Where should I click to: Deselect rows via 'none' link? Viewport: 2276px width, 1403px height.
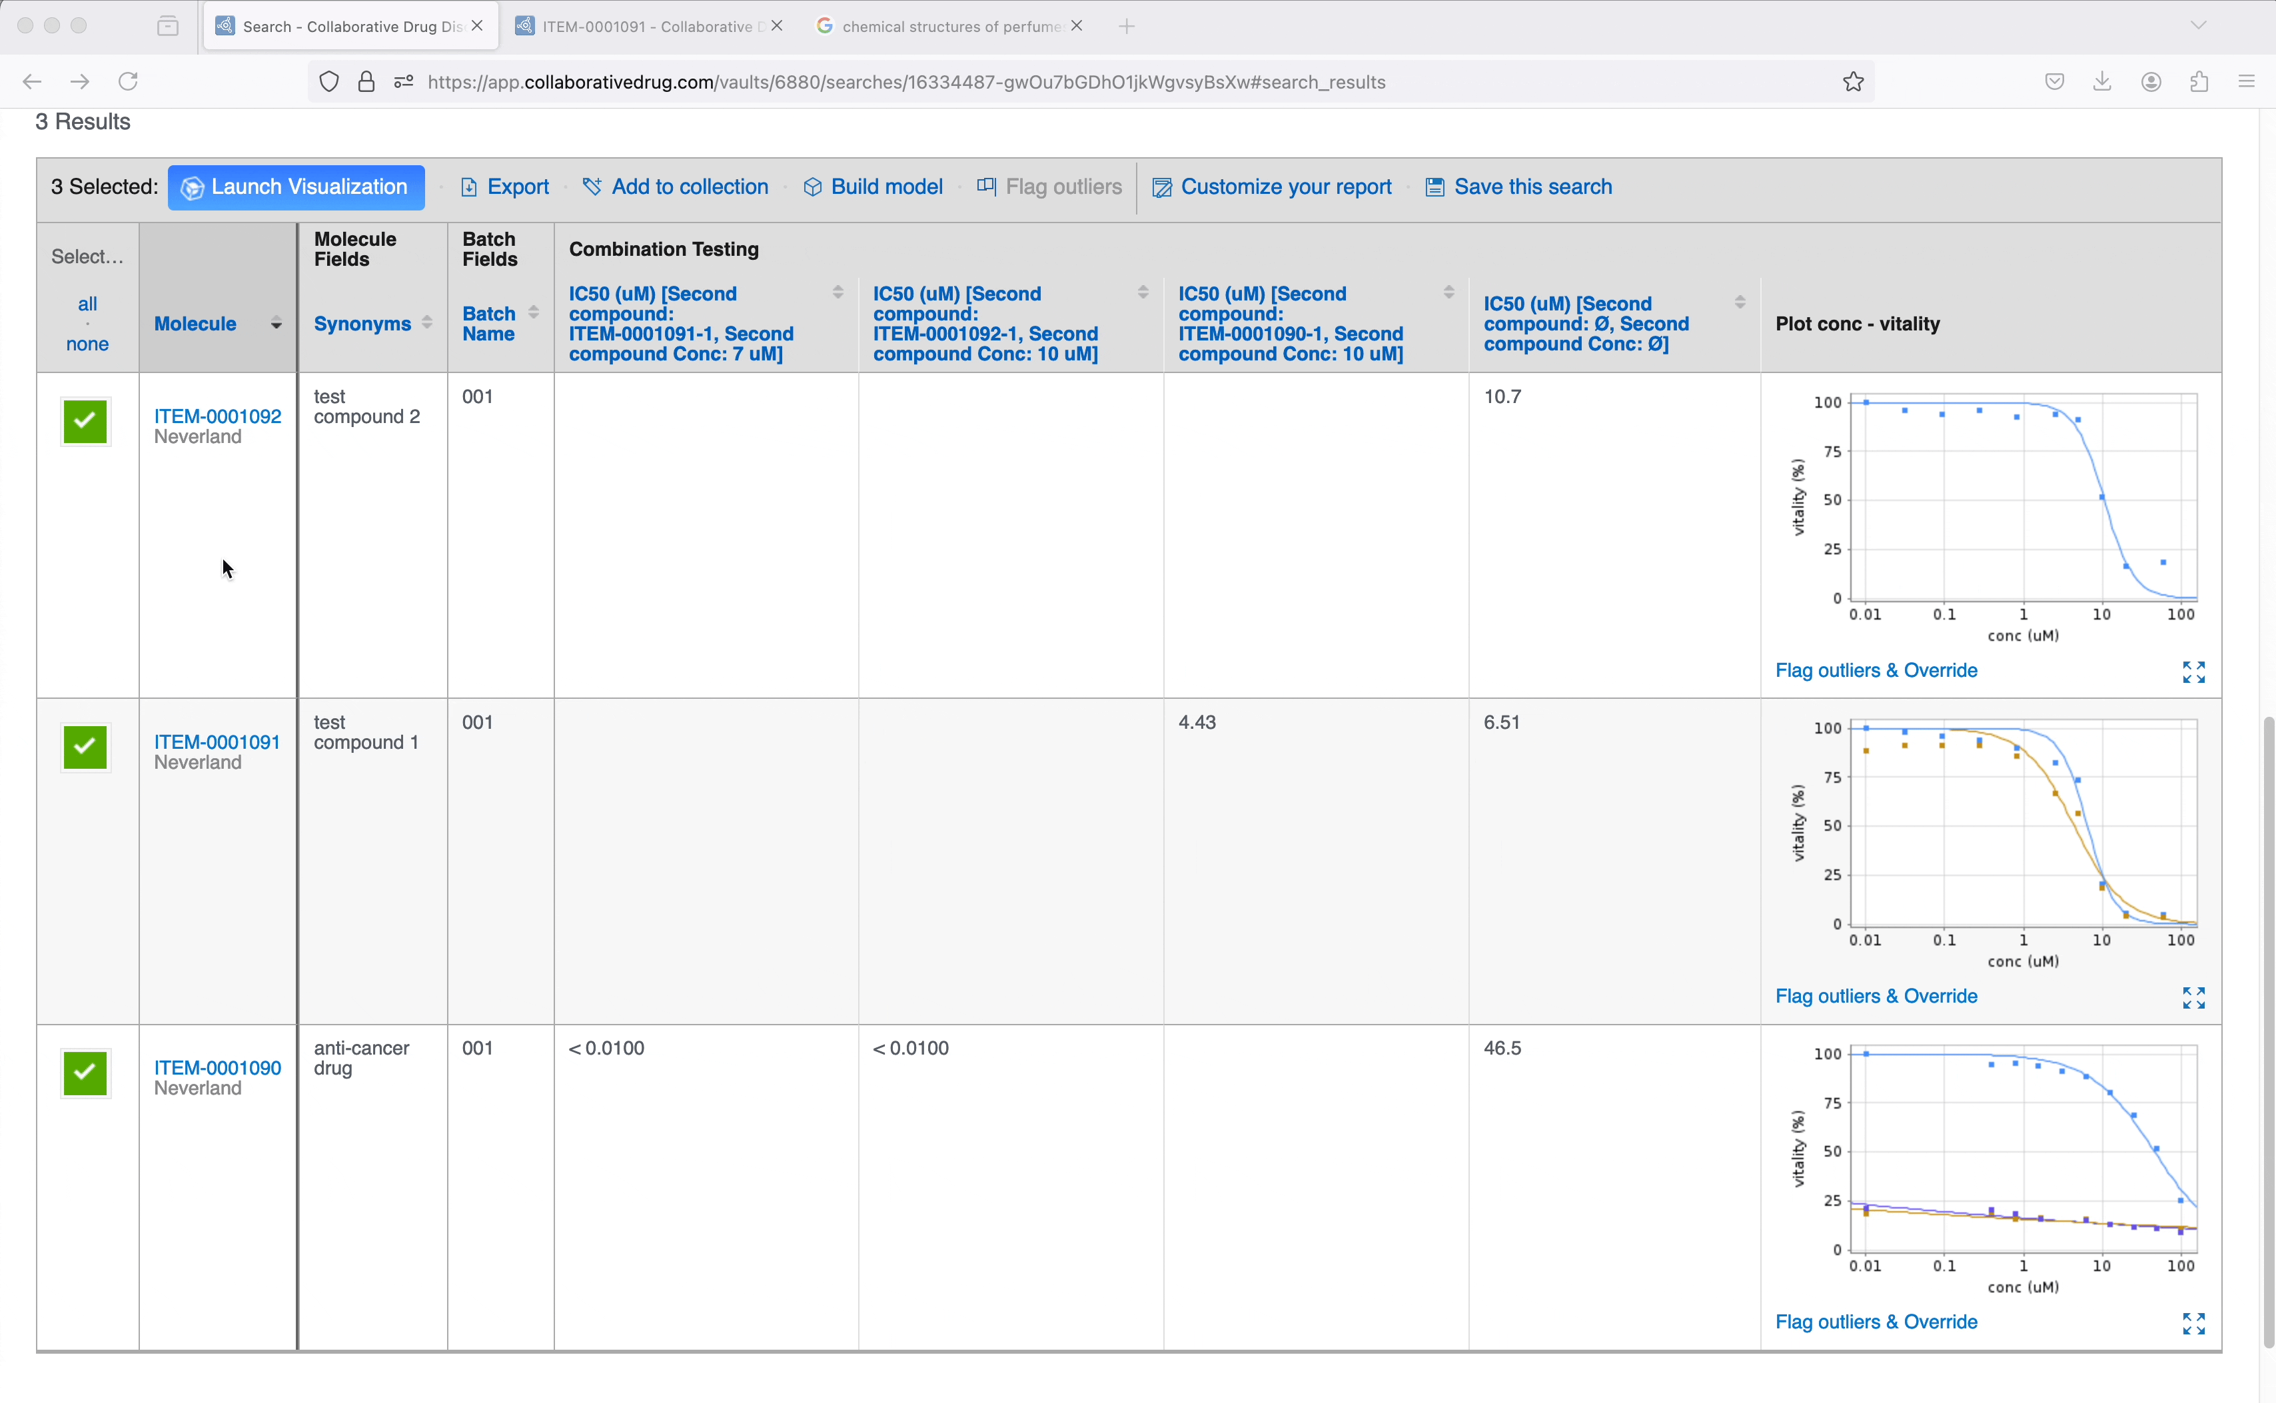pyautogui.click(x=87, y=343)
